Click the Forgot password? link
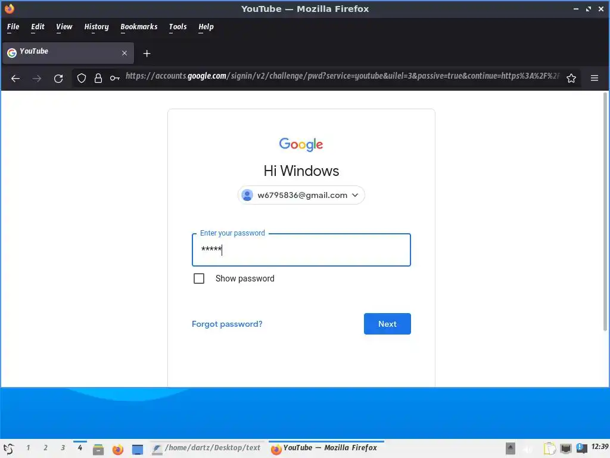This screenshot has width=610, height=458. coord(227,324)
